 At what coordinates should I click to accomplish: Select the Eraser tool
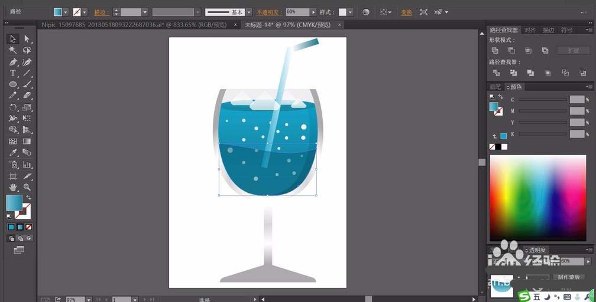[x=27, y=96]
